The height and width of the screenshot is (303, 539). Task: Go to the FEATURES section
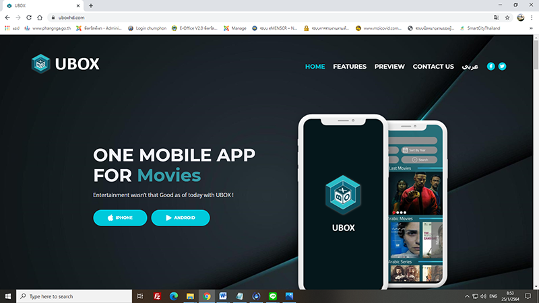coord(350,67)
